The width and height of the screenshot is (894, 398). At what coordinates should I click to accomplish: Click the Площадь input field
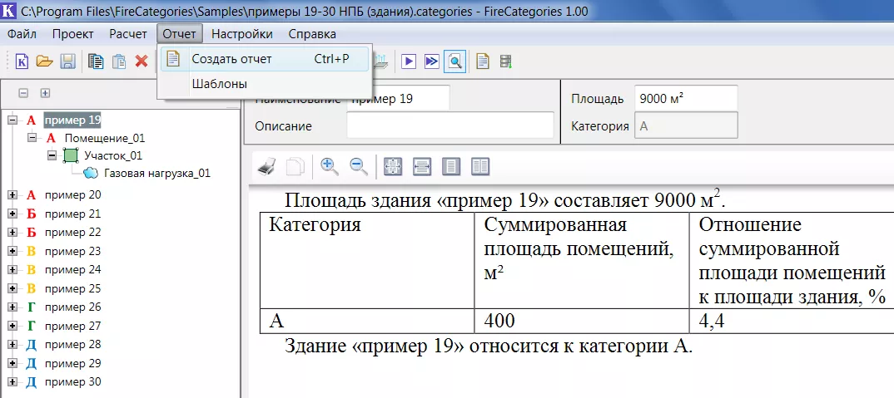click(685, 98)
